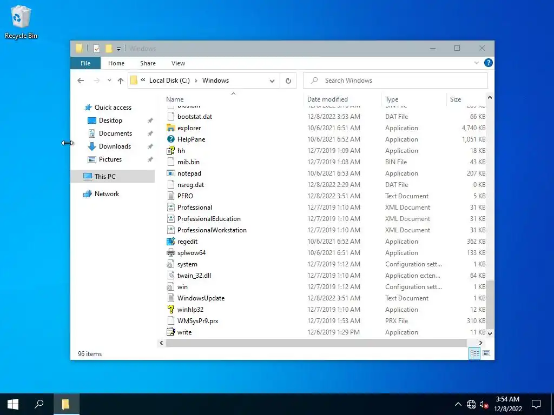Sort by Date modified column header

(342, 99)
